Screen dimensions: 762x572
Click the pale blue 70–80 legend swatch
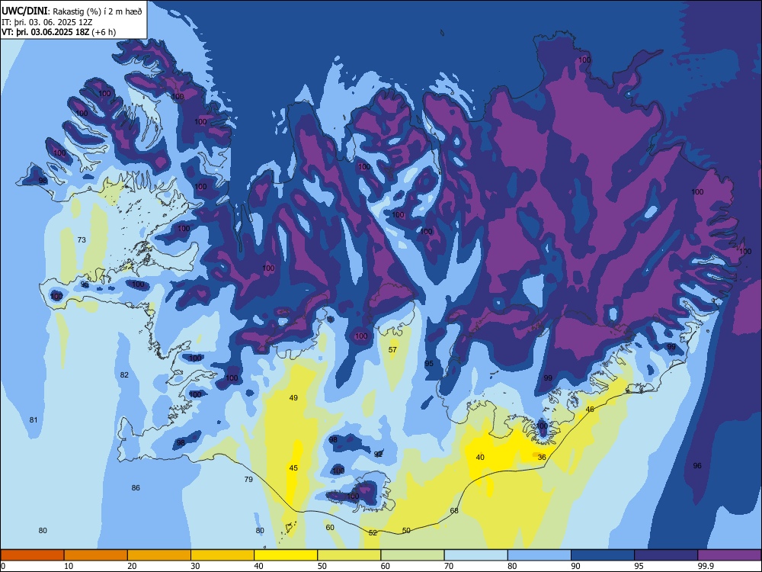point(475,555)
